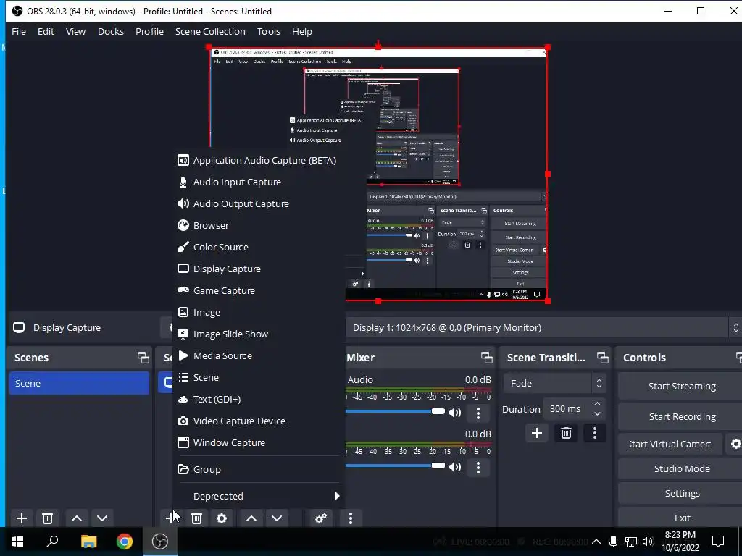Select the Scene item in Scenes list
Viewport: 742px width, 556px height.
(79, 384)
